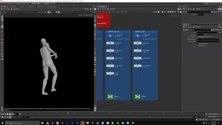Viewport: 222px width, 125px height.
Task: Jump to first frame in playbar
Action: click(2, 114)
